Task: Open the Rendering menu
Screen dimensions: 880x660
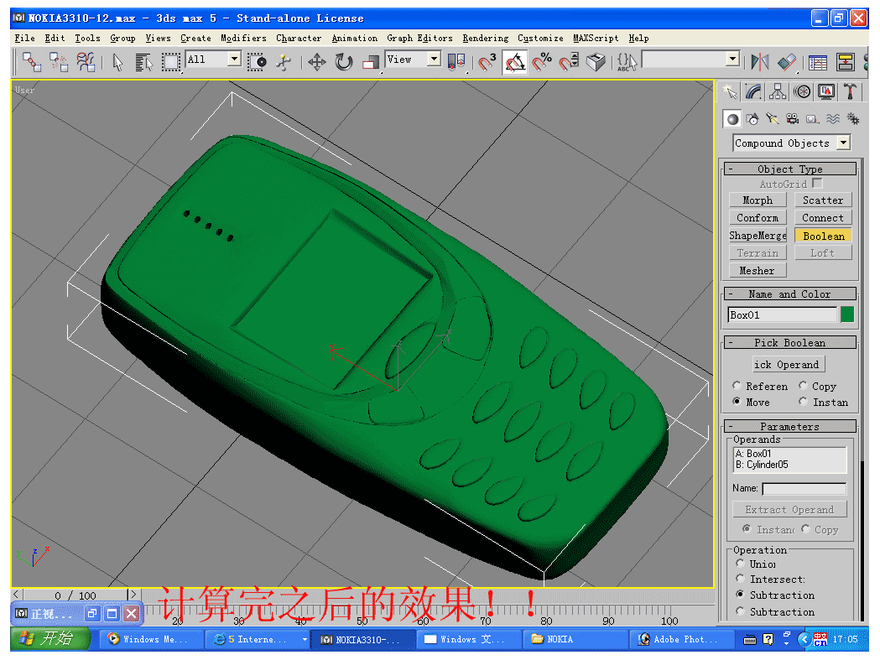Action: pyautogui.click(x=486, y=39)
